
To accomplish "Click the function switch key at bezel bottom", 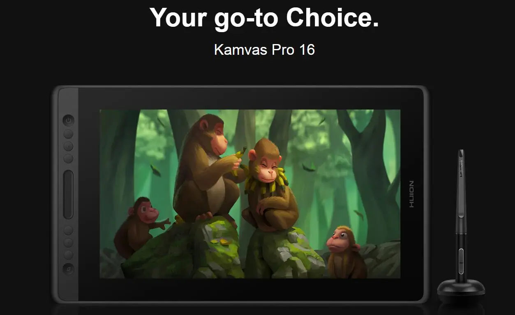I will pyautogui.click(x=68, y=268).
